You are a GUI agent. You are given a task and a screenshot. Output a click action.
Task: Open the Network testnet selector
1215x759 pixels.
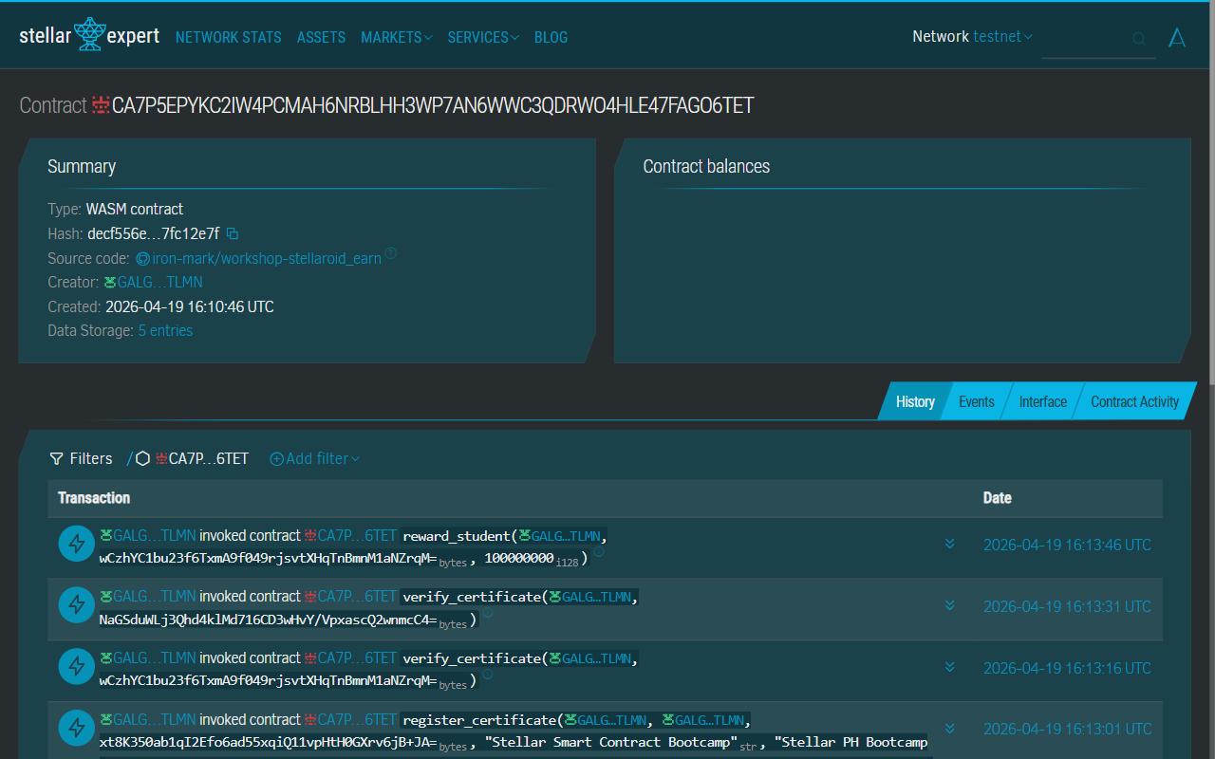click(1001, 37)
